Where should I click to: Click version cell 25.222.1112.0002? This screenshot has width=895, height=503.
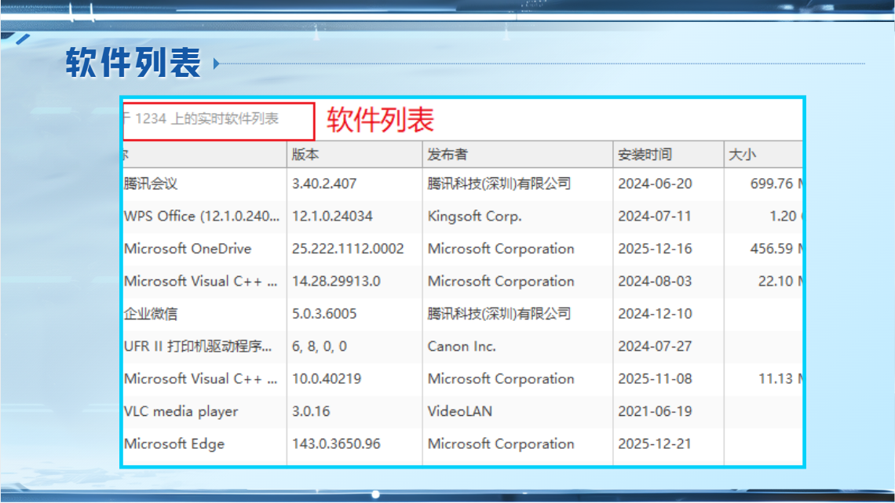pyautogui.click(x=348, y=249)
